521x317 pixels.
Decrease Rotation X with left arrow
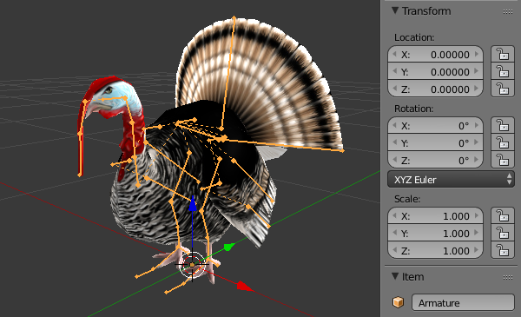tap(394, 125)
